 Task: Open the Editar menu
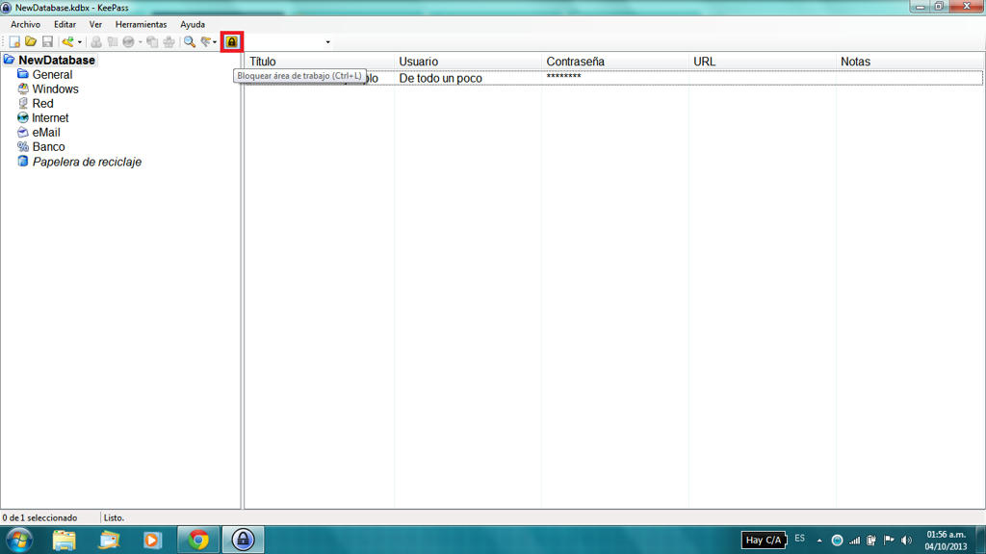click(65, 24)
